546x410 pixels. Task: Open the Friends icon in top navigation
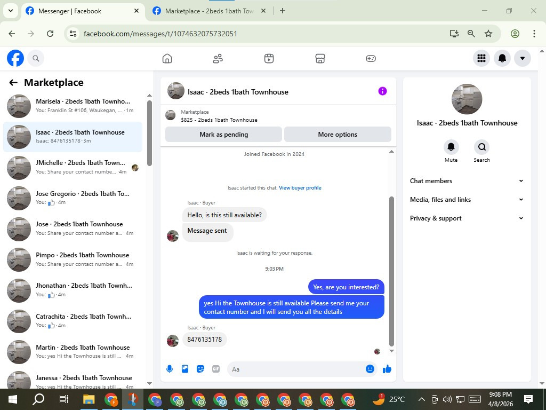(218, 59)
